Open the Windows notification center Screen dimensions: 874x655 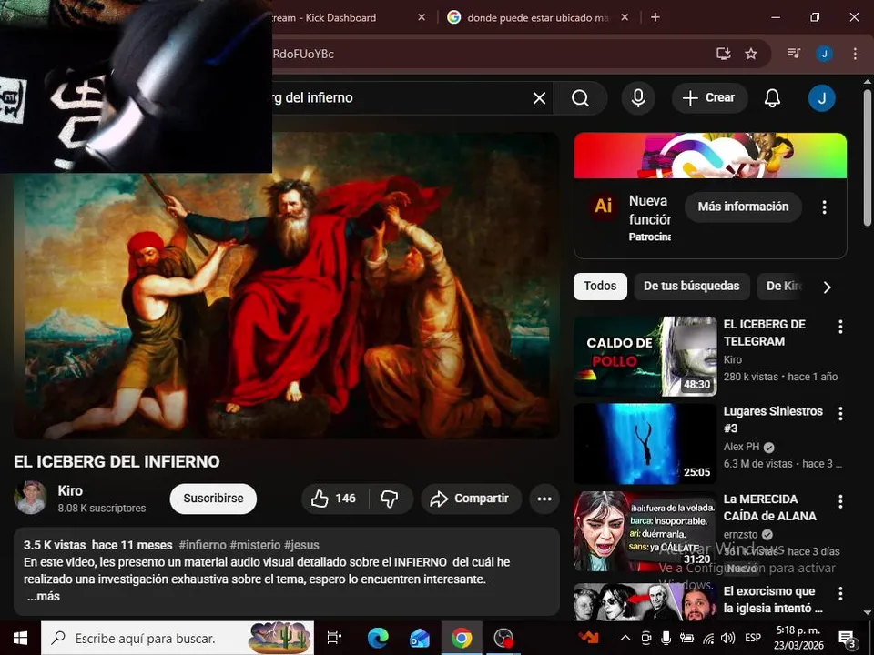848,639
